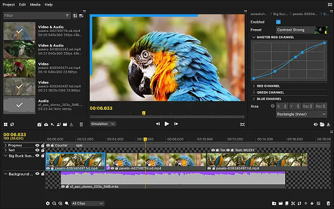
Task: Play the preview
Action: click(x=167, y=124)
